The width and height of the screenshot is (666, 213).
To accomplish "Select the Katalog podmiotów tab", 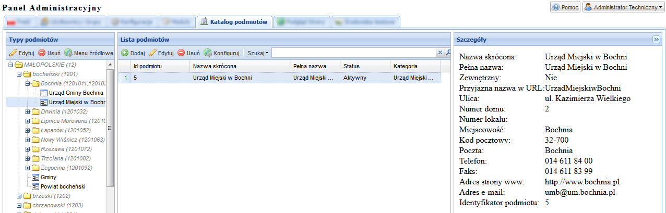I will (x=234, y=22).
